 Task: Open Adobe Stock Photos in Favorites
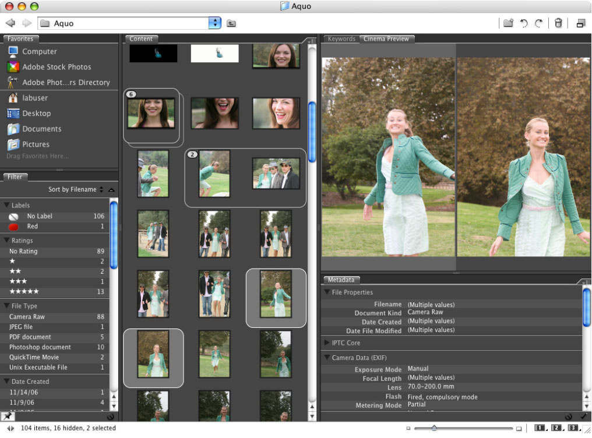[57, 67]
